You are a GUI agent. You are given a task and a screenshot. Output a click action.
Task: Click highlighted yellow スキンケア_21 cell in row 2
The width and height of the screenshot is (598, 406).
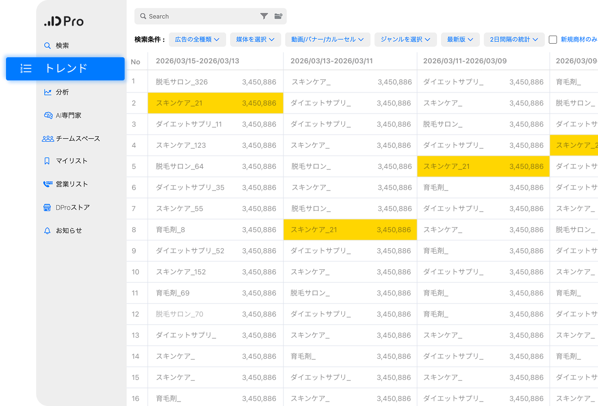point(215,103)
